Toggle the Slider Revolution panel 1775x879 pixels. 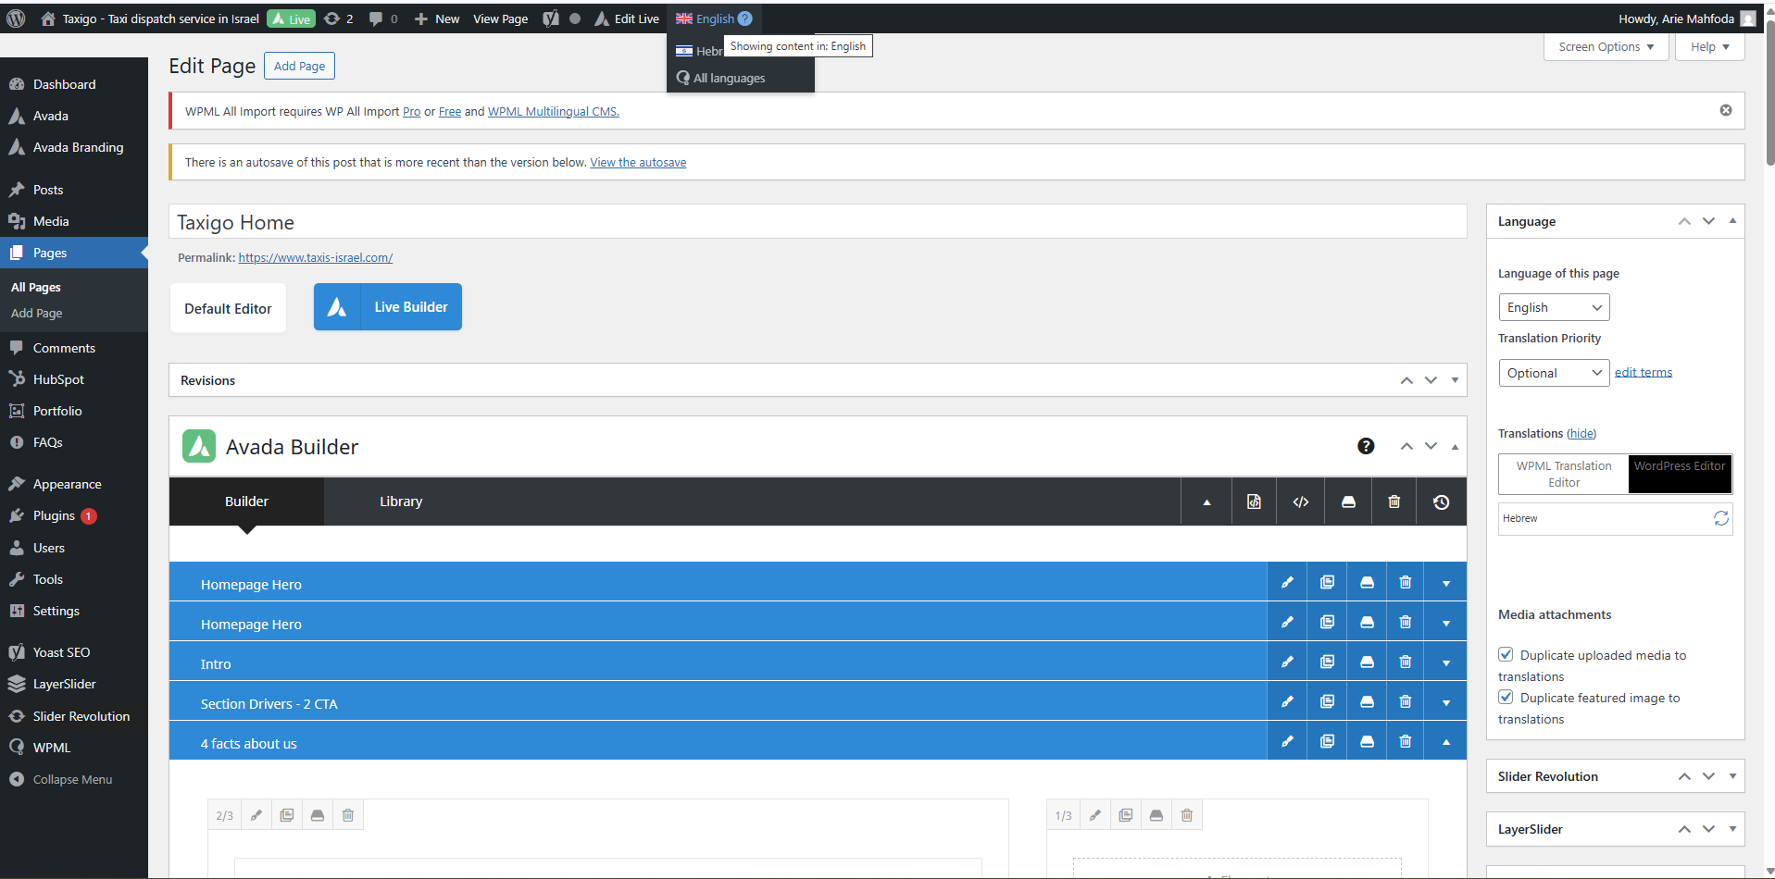point(1732,776)
